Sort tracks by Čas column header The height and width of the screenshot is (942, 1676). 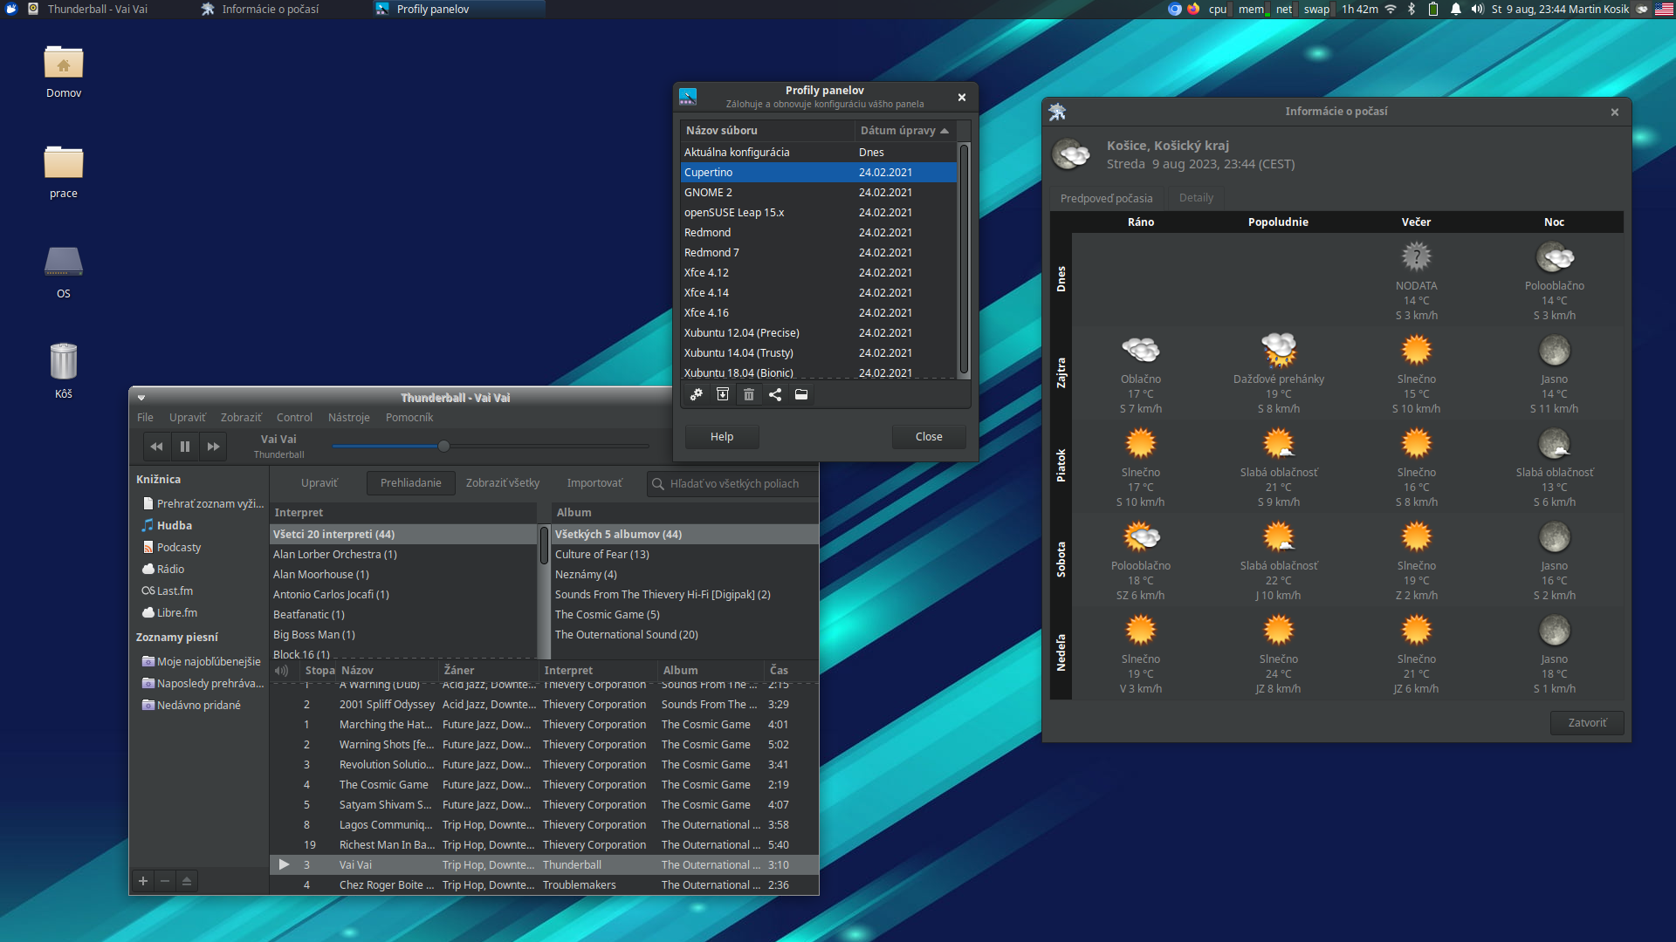click(x=789, y=670)
